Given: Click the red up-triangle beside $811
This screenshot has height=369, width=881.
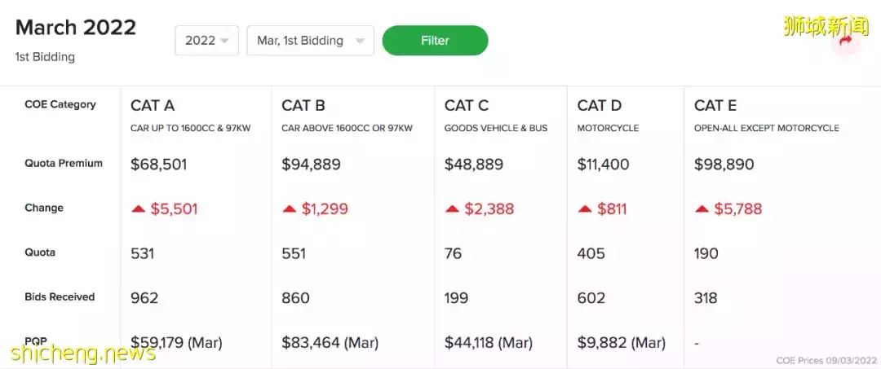Looking at the screenshot, I should 585,209.
